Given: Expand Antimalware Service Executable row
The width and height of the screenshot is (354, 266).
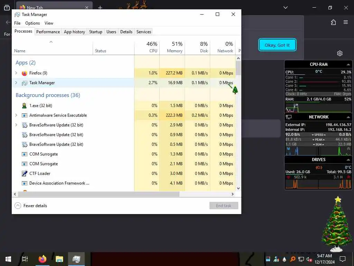Looking at the screenshot, I should tap(16, 115).
